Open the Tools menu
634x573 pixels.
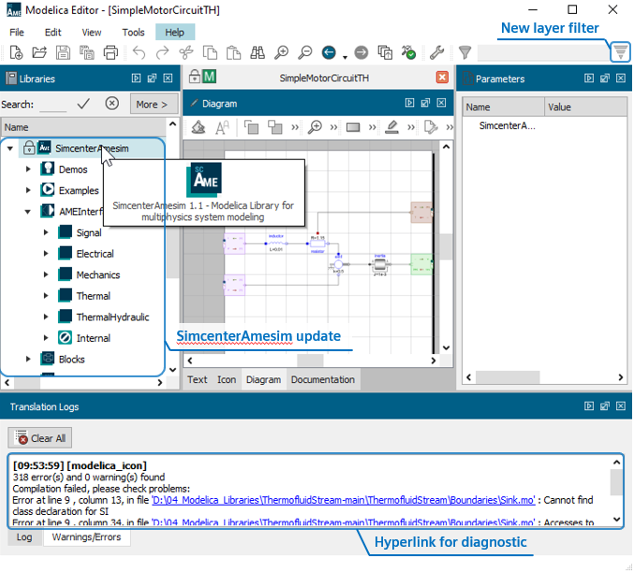[x=133, y=33]
